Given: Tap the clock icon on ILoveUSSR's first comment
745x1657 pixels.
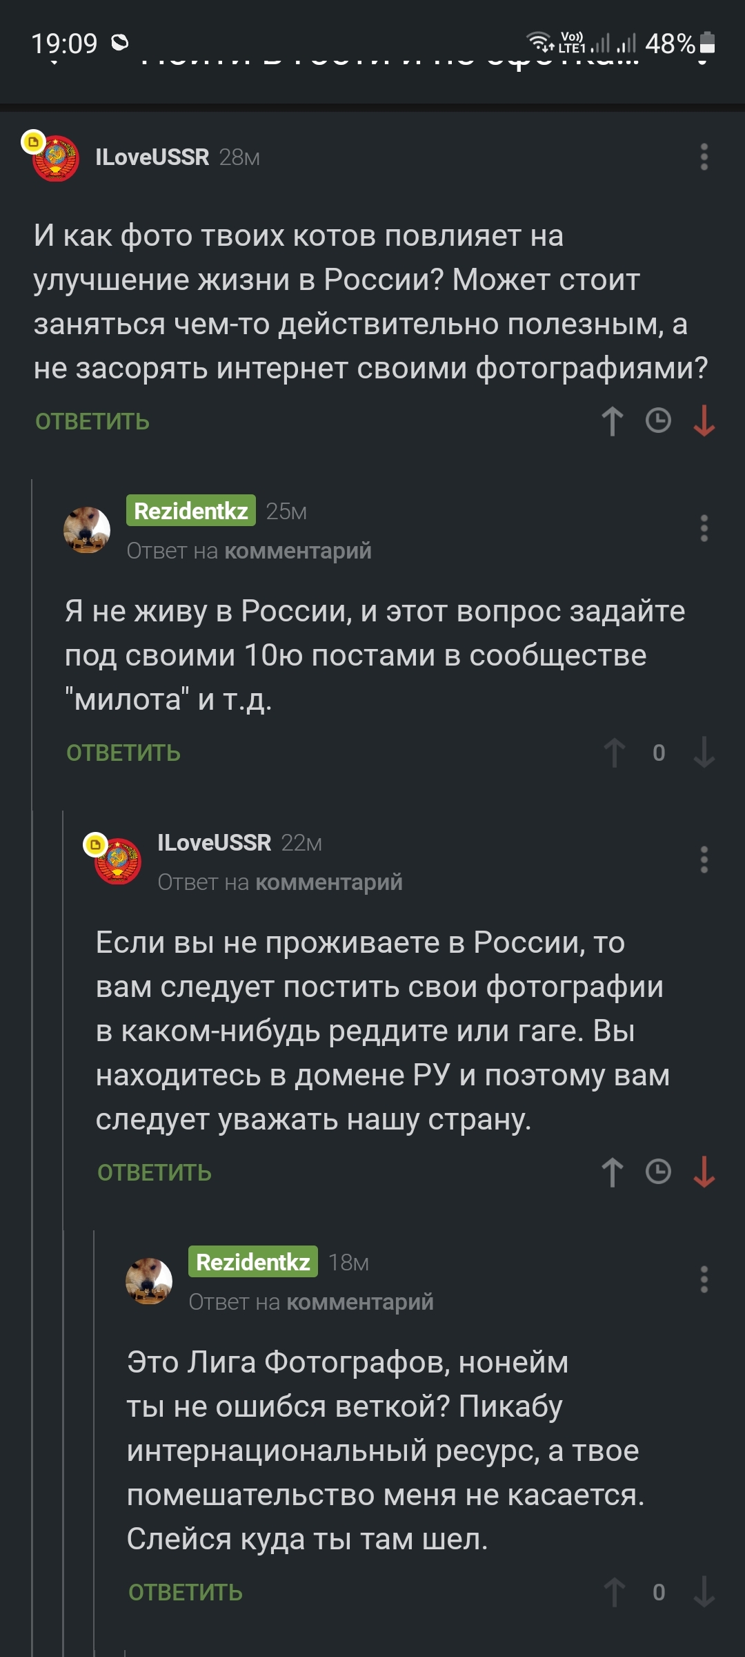Looking at the screenshot, I should (658, 420).
